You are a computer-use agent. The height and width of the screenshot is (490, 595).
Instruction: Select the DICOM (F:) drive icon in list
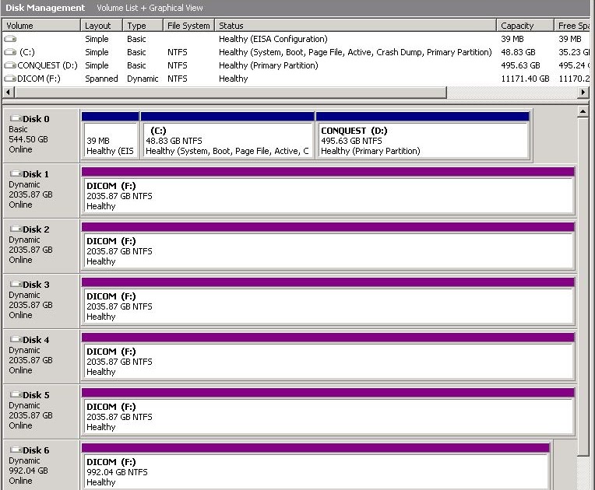click(x=10, y=79)
